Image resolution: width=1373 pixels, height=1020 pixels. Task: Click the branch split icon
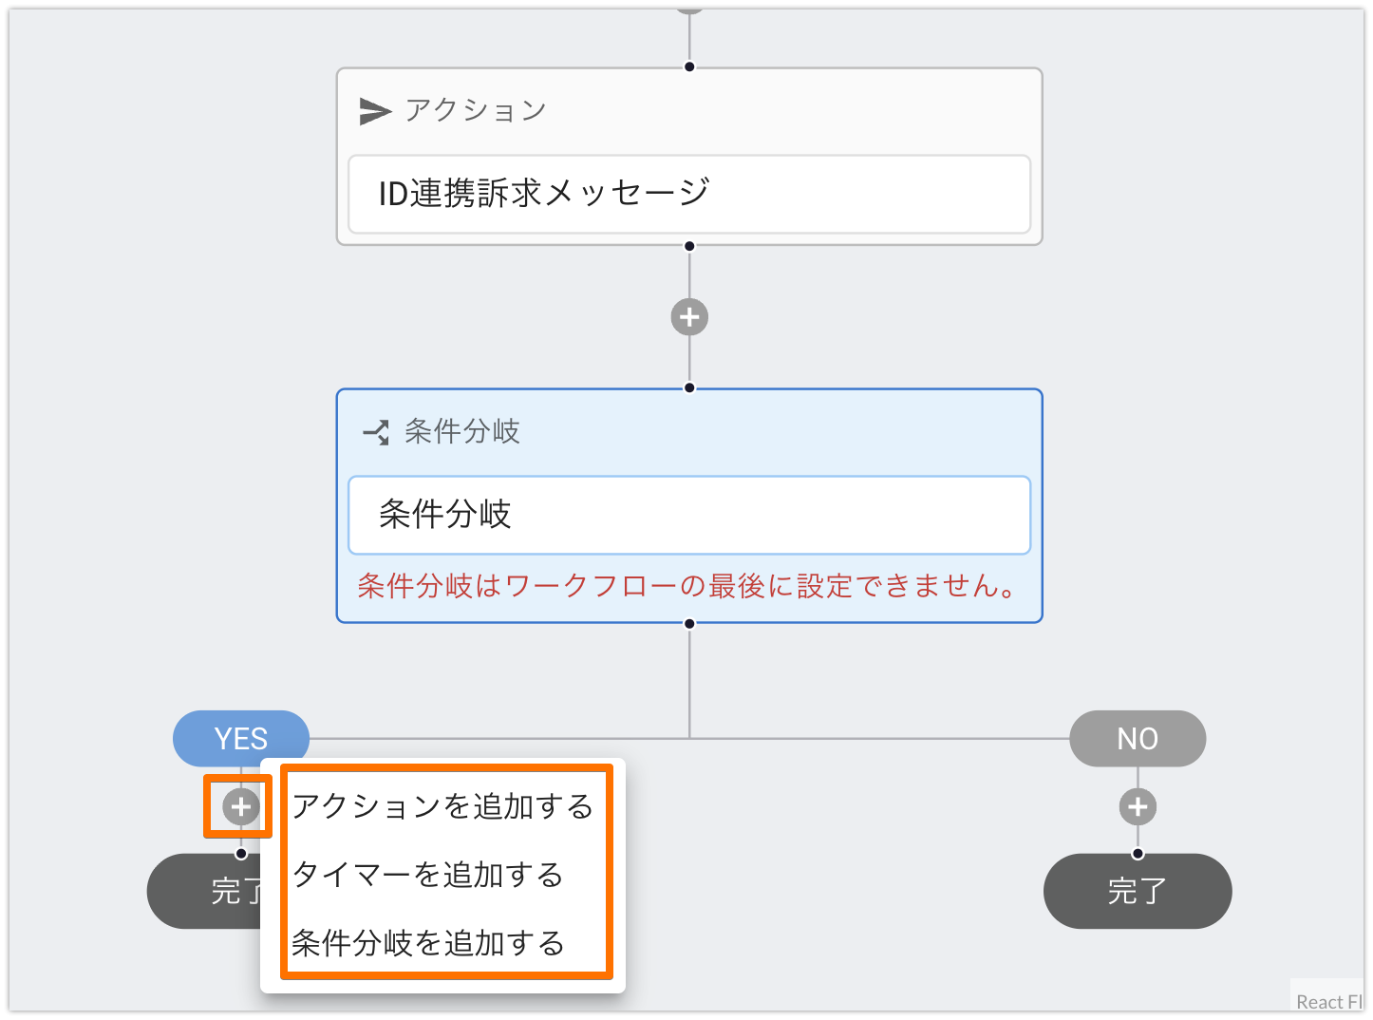(x=376, y=432)
